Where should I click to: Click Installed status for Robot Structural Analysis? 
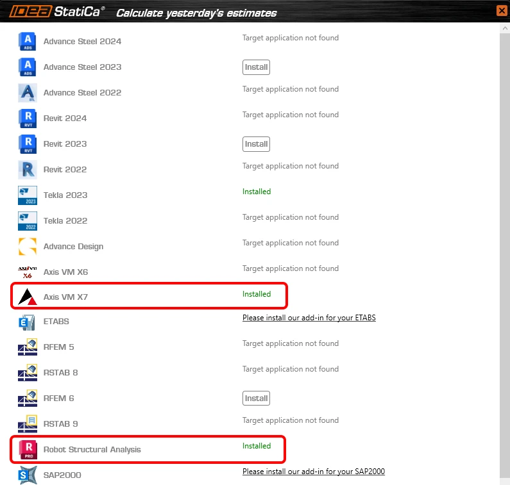pos(257,446)
